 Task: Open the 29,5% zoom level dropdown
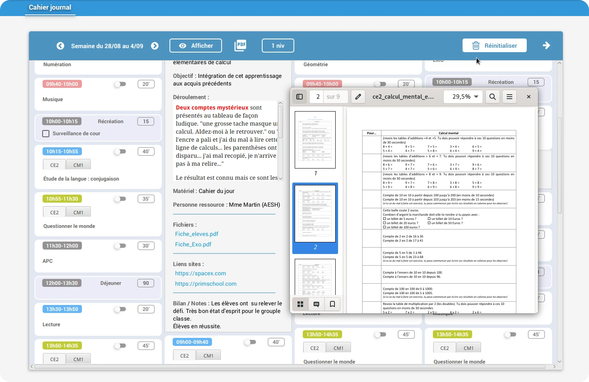[x=463, y=97]
